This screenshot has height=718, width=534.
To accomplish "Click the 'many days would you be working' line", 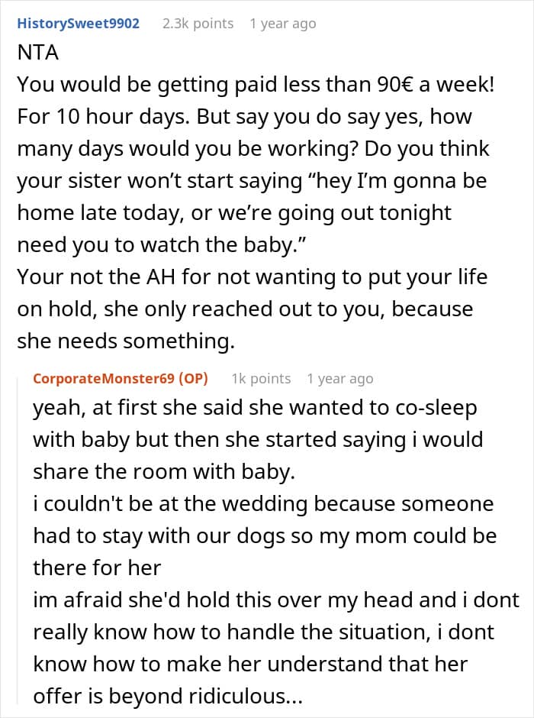I will pyautogui.click(x=253, y=149).
